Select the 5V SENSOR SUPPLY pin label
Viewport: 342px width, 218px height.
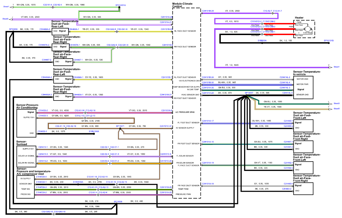185,128
